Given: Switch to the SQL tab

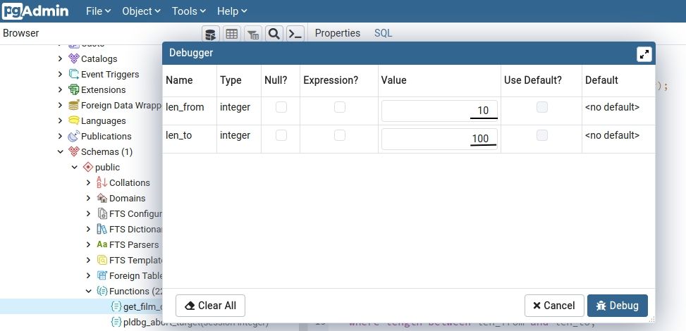Looking at the screenshot, I should pyautogui.click(x=384, y=33).
